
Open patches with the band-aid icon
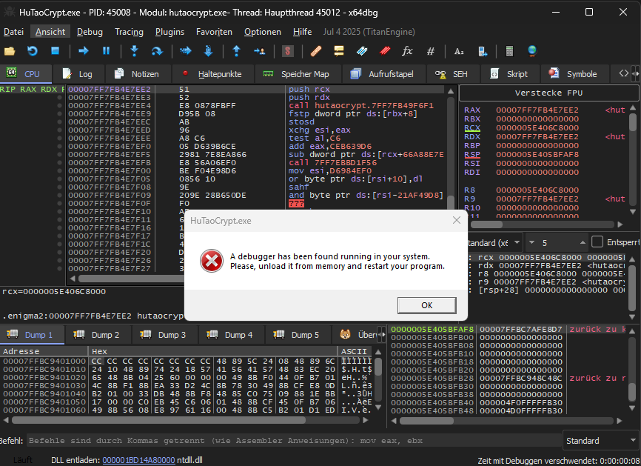(x=316, y=51)
